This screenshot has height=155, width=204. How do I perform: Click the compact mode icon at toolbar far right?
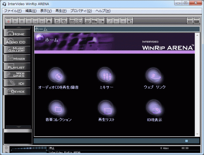pos(197,21)
